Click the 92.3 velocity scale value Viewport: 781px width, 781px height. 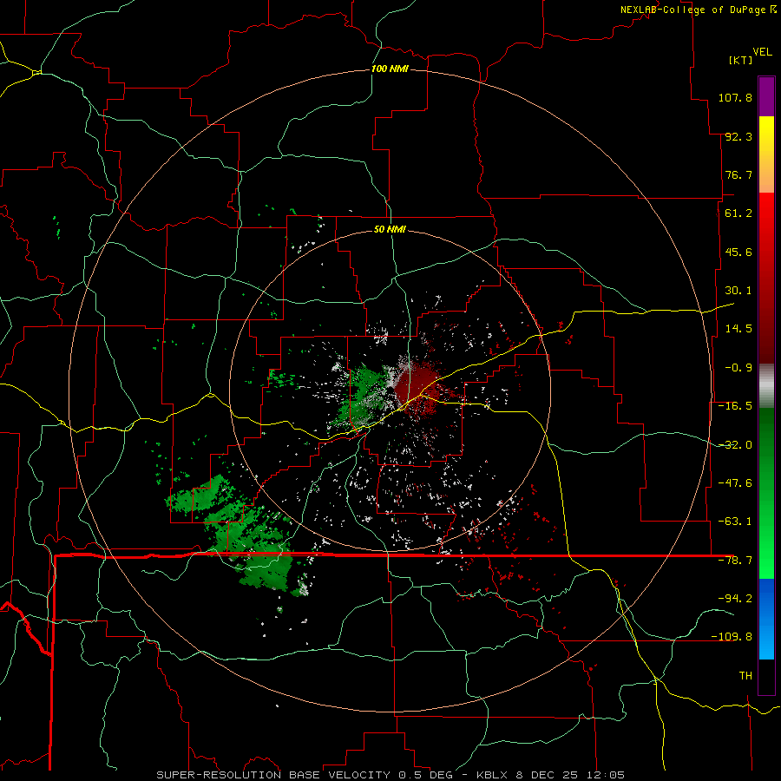(738, 136)
